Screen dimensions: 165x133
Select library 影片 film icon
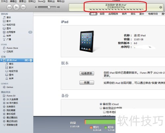[x=4, y=21]
